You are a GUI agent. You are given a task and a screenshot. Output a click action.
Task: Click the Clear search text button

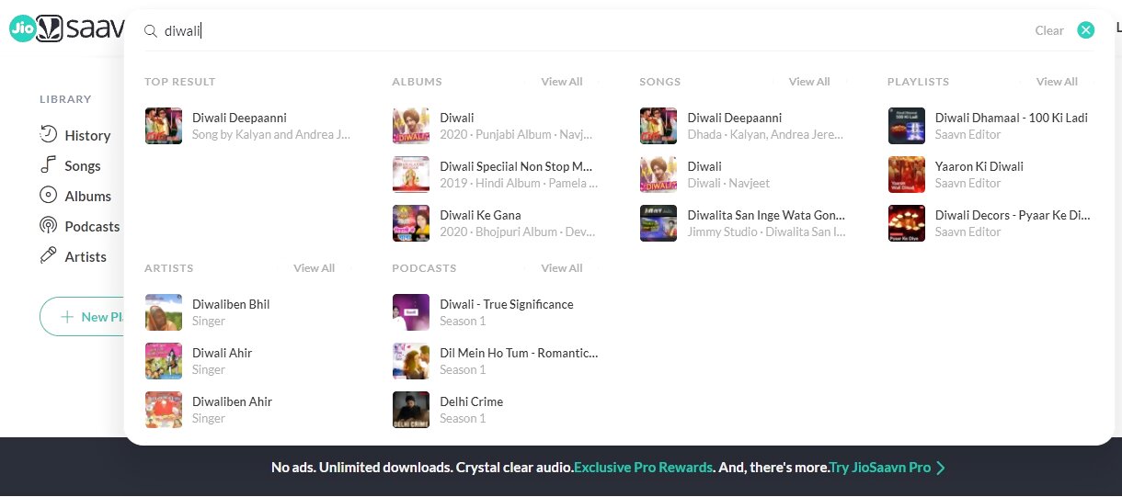[x=1049, y=30]
